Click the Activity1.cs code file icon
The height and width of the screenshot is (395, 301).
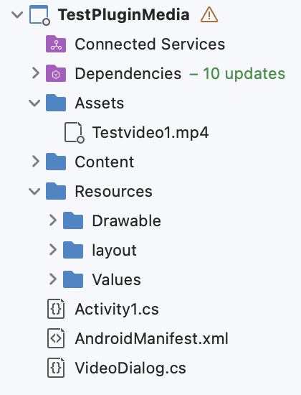pos(56,309)
